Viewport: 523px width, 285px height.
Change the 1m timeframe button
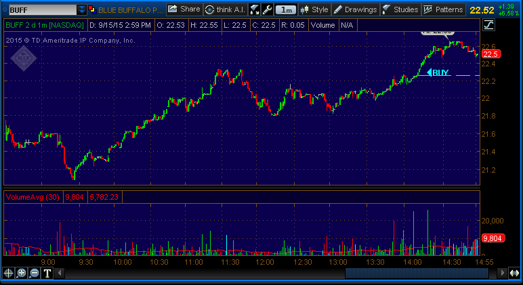pos(286,10)
